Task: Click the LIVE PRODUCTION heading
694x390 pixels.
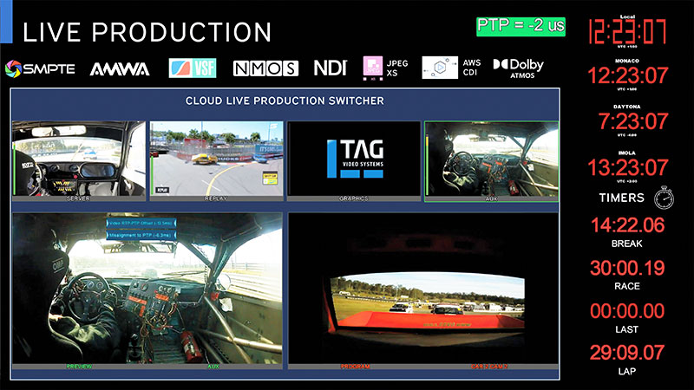Action: coord(147,32)
